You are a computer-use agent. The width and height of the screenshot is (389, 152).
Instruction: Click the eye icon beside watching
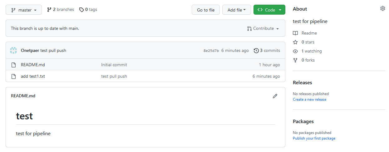295,51
